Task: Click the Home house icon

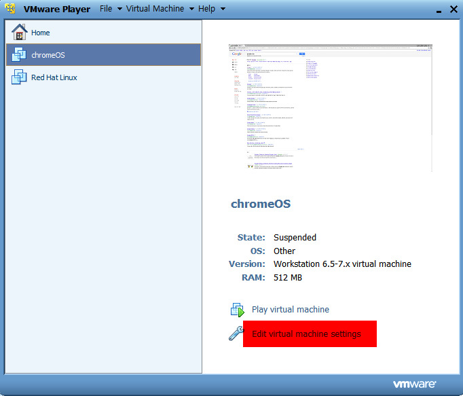Action: click(x=19, y=32)
